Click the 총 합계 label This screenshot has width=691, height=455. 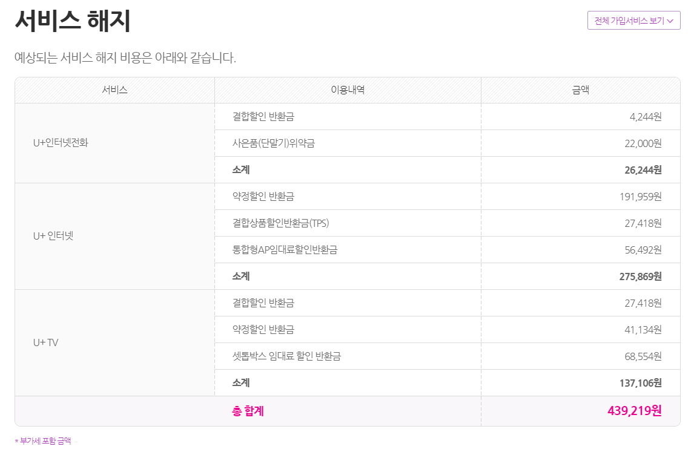248,411
